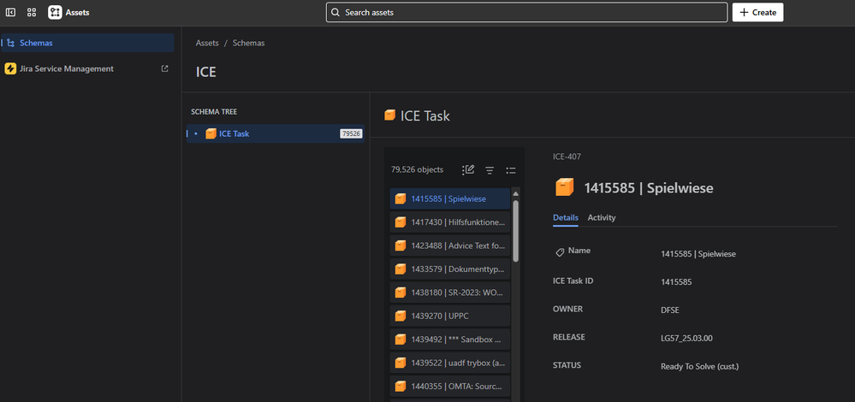This screenshot has width=855, height=402.
Task: Click the ICE-407 object key
Action: click(567, 157)
